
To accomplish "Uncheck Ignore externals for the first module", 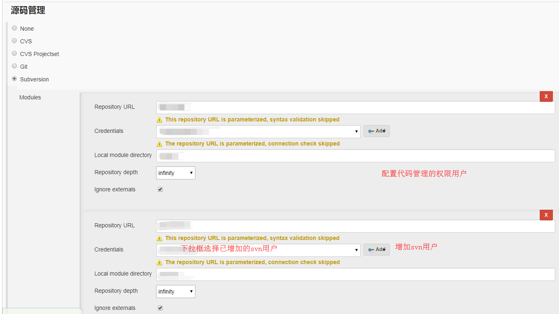I will 160,189.
